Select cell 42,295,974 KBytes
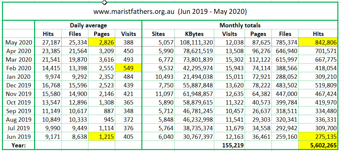Screen dimensions: 341x152 tap(194, 68)
